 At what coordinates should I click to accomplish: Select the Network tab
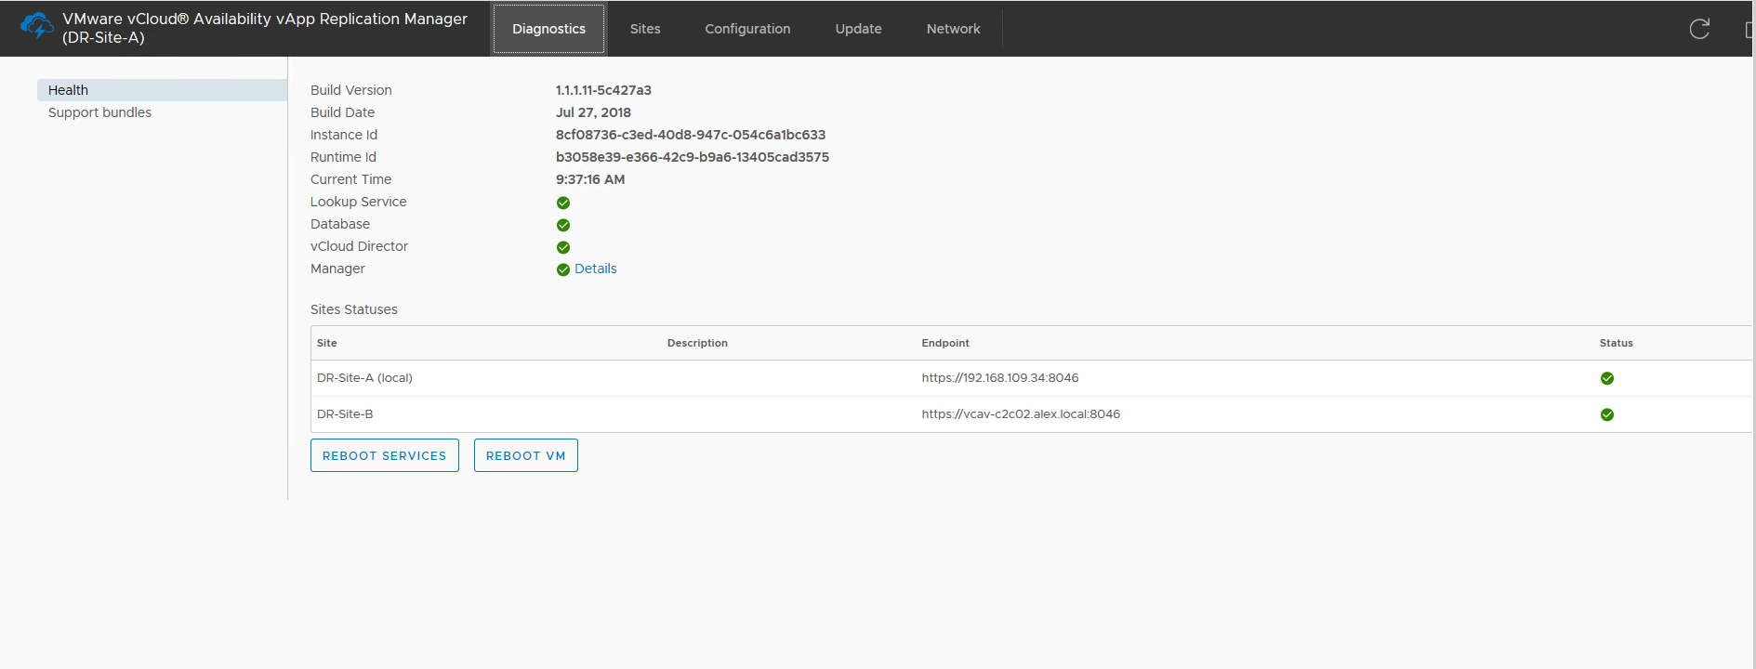pos(953,29)
